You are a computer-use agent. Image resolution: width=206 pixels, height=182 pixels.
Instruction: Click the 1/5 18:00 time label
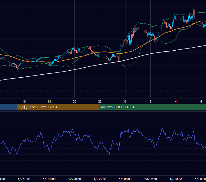[49, 179]
